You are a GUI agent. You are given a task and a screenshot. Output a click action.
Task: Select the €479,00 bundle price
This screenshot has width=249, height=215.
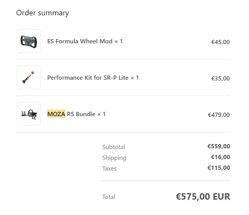(x=219, y=115)
